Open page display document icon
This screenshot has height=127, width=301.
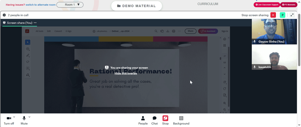pos(225,95)
